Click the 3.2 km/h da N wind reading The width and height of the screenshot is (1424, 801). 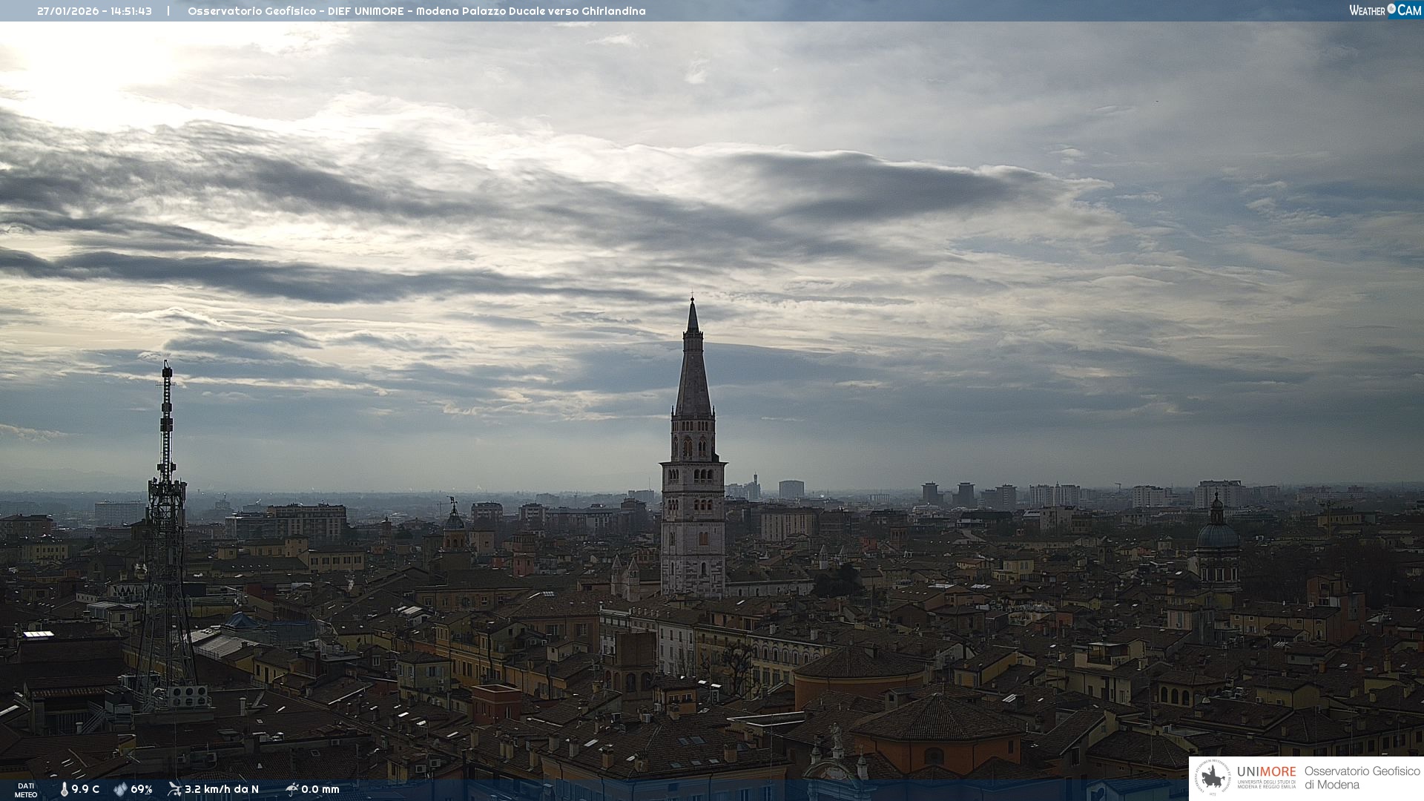click(222, 789)
